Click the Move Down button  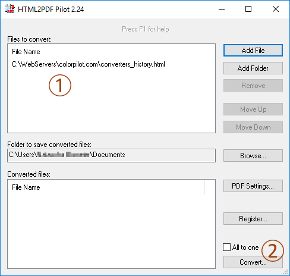[253, 127]
